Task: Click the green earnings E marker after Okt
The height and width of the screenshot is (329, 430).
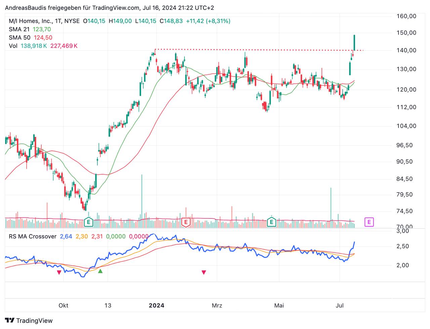Action: point(88,222)
